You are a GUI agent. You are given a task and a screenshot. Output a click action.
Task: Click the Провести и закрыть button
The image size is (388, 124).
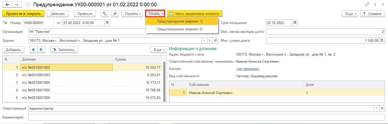tap(23, 14)
